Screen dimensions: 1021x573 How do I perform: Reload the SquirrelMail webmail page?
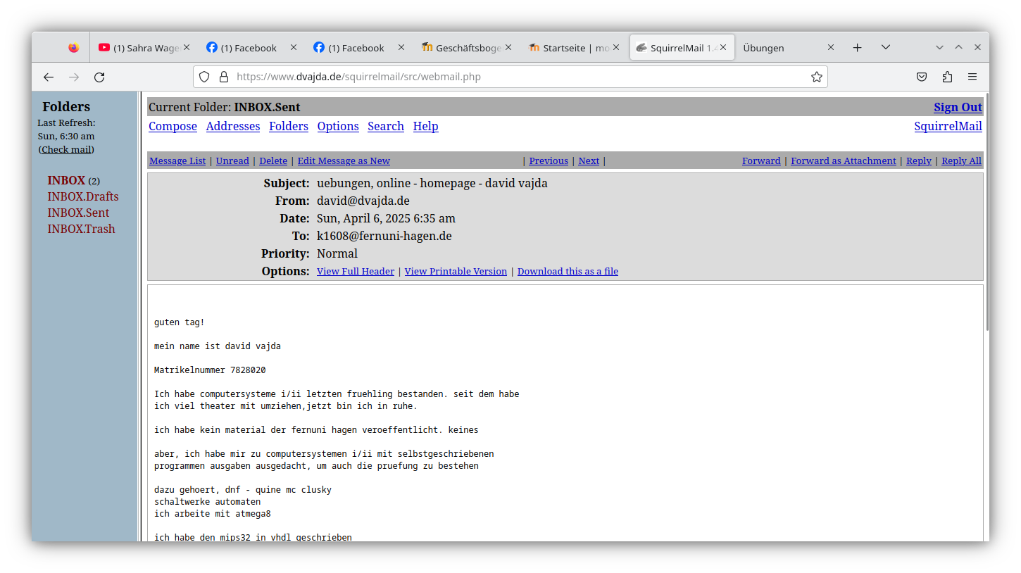click(99, 77)
